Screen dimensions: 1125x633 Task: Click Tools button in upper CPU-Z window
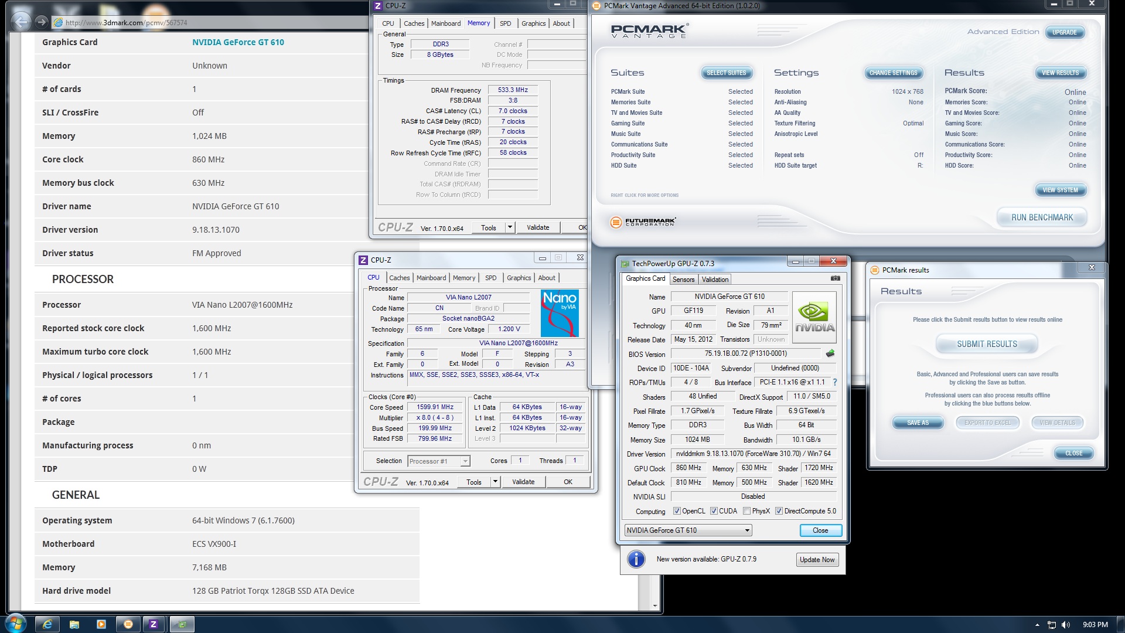point(489,227)
